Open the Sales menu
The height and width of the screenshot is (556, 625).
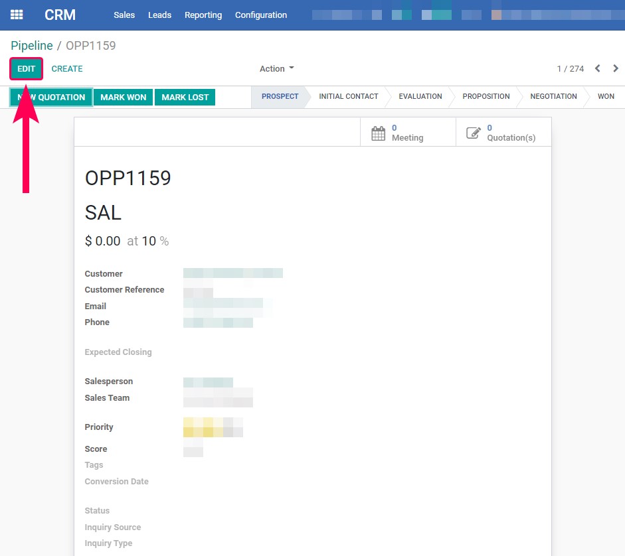[124, 15]
